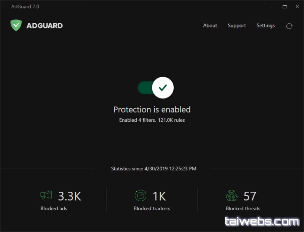This screenshot has width=304, height=232.
Task: Click the 3.3K blocked ads count
Action: point(70,196)
